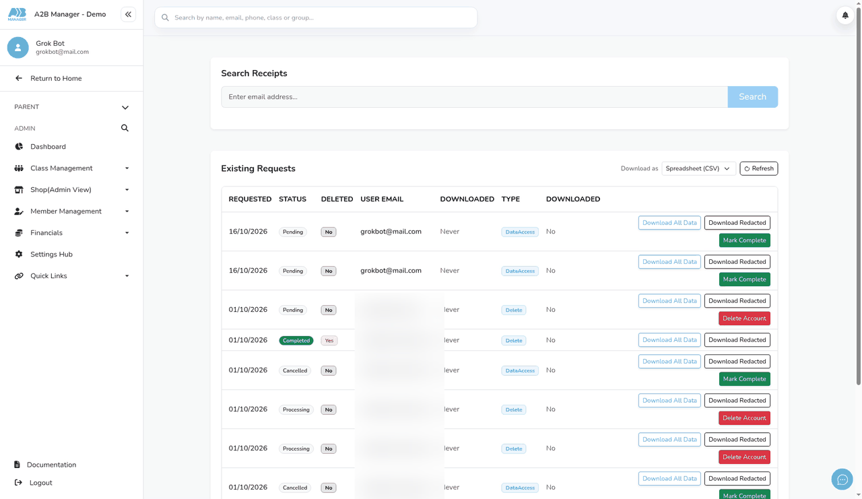This screenshot has width=862, height=499.
Task: Click the Shop storefront icon
Action: click(19, 189)
